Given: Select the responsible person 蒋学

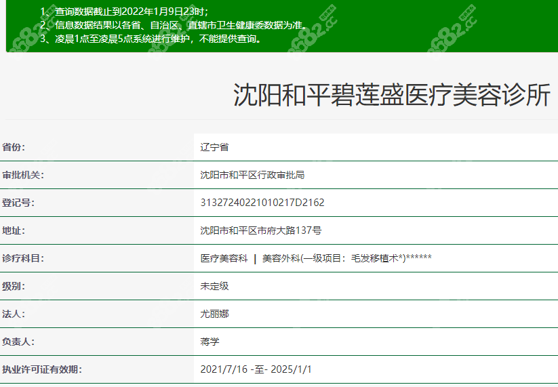Looking at the screenshot, I should coord(210,341).
